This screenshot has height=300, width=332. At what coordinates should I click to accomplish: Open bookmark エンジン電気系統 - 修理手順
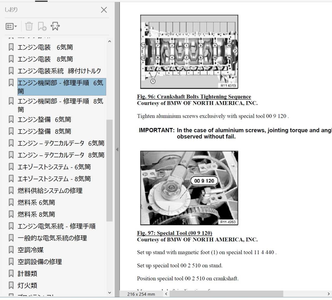pyautogui.click(x=56, y=226)
